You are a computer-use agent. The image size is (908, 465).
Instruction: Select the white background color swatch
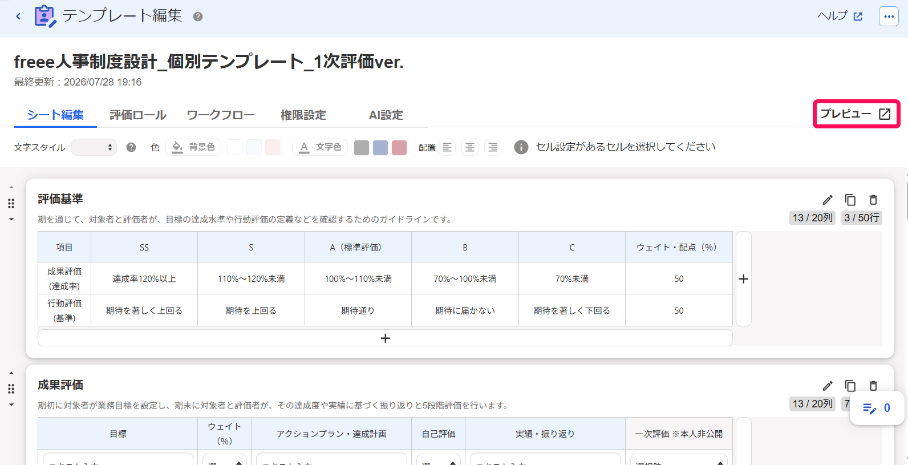coord(235,147)
